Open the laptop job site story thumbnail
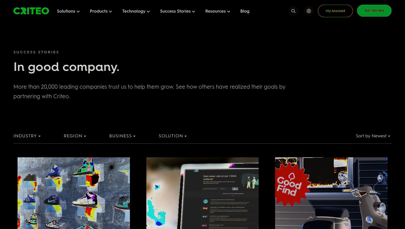Screen dimensions: 405x229 [202, 193]
